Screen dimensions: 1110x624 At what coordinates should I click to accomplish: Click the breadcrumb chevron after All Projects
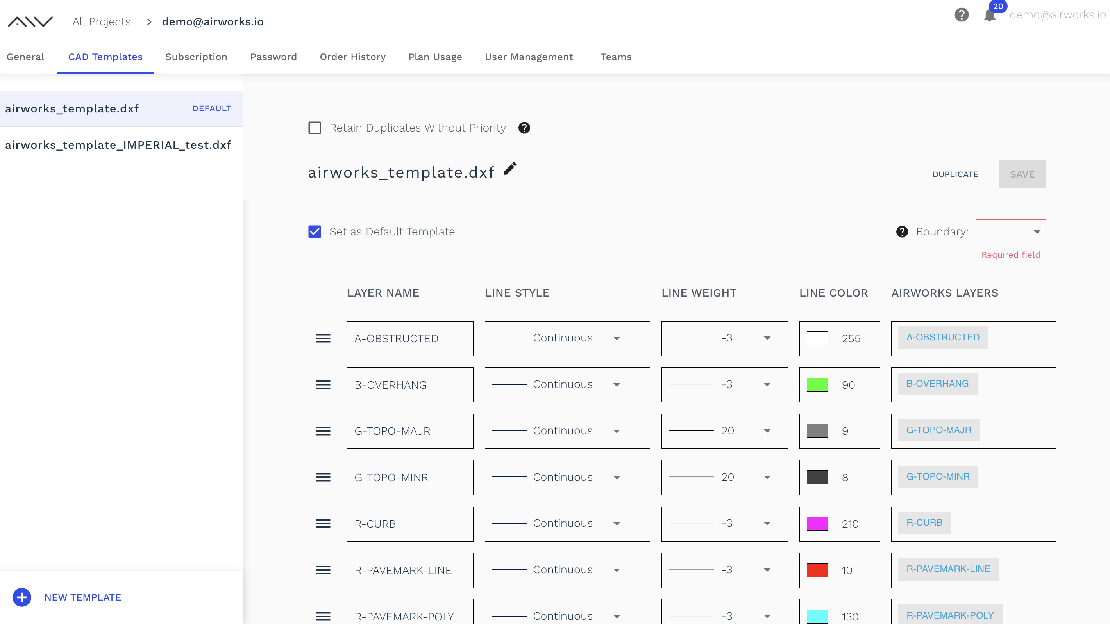[149, 21]
